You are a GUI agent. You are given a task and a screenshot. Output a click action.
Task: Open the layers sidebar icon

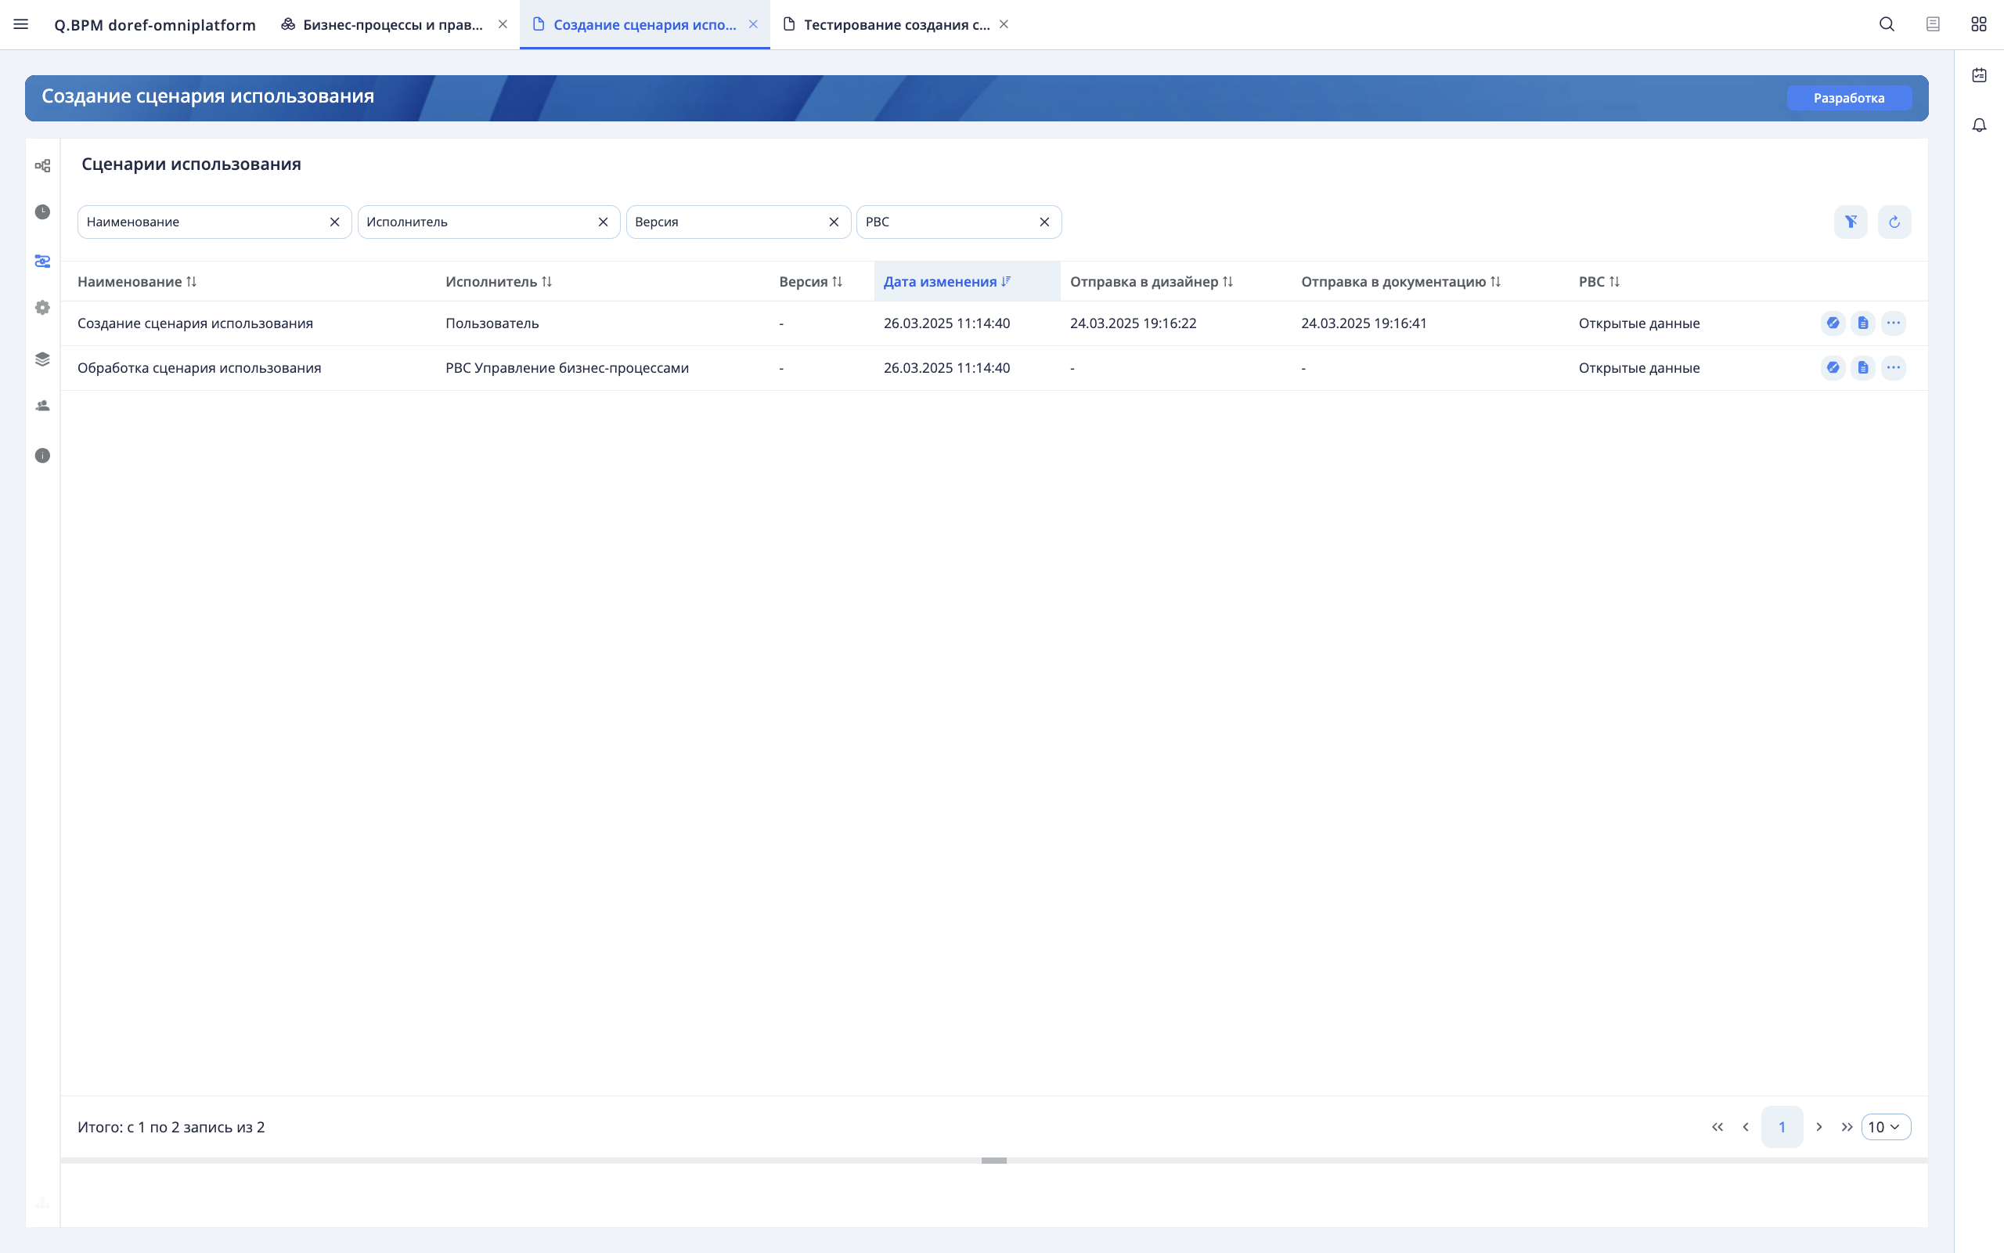[42, 359]
